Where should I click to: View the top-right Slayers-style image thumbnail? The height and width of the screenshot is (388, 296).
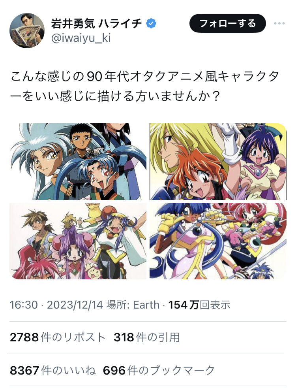click(x=218, y=162)
